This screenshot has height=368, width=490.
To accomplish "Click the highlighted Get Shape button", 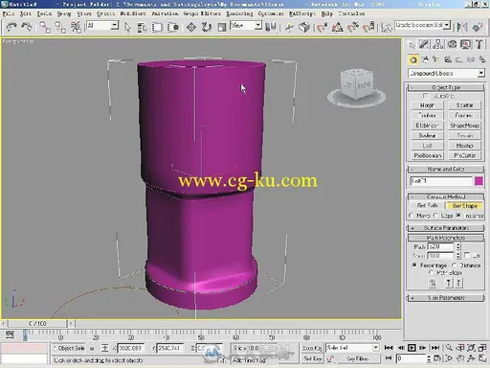I will (x=465, y=206).
